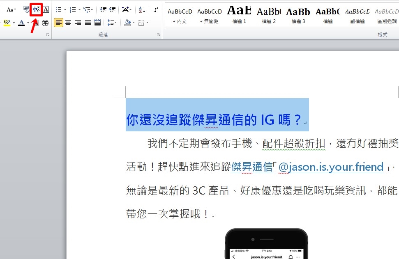Expand the bullets dropdown arrow
The height and width of the screenshot is (259, 399).
click(65, 9)
